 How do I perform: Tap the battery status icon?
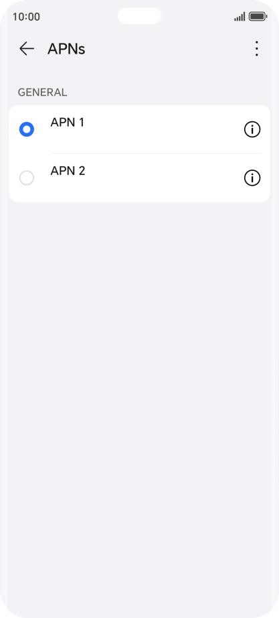tap(258, 17)
